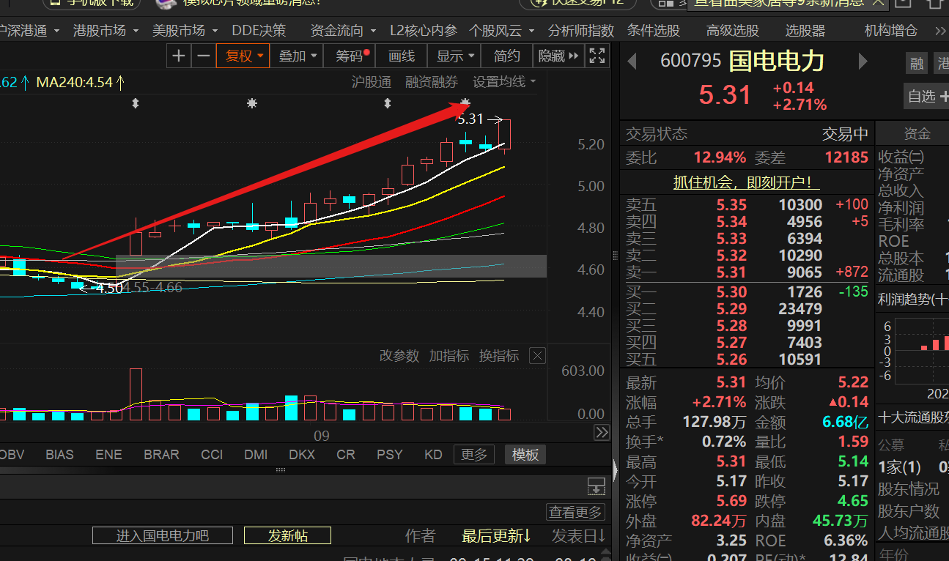Click 加指标 to add indicator
Image resolution: width=949 pixels, height=561 pixels.
pos(449,356)
